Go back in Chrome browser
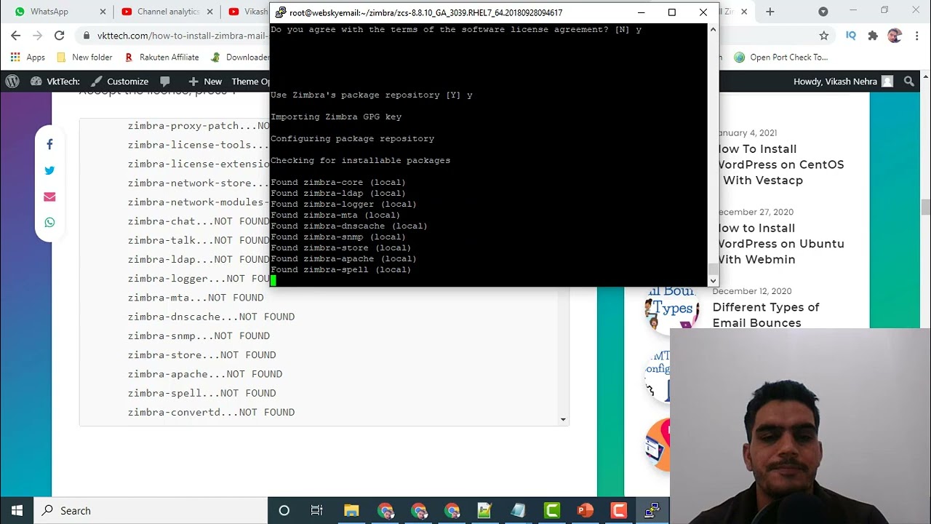Image resolution: width=931 pixels, height=524 pixels. pos(16,35)
